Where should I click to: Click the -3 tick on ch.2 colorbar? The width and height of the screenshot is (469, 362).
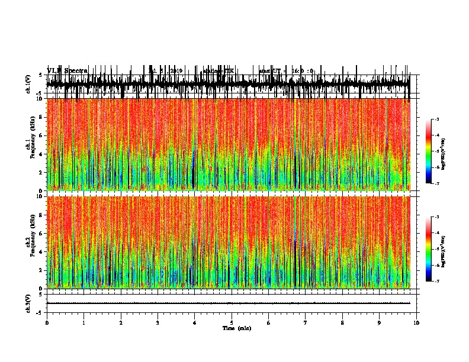click(437, 217)
